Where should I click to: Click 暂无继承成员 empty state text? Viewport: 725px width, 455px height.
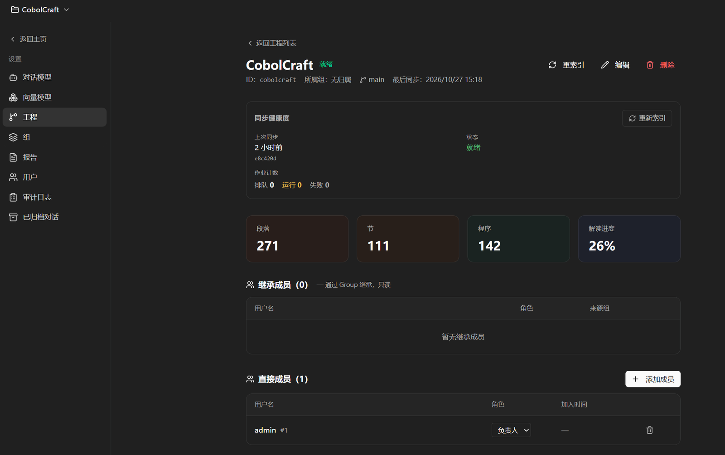point(463,337)
